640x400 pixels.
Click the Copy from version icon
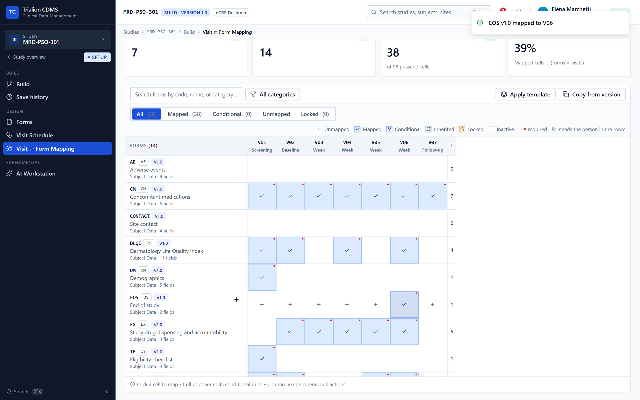[x=566, y=94]
